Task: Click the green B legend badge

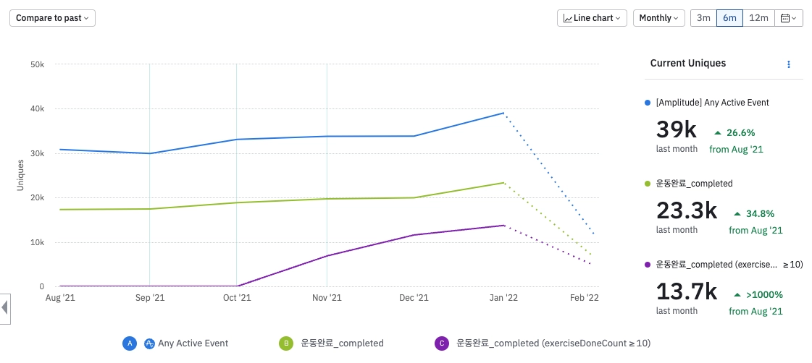Action: (287, 343)
